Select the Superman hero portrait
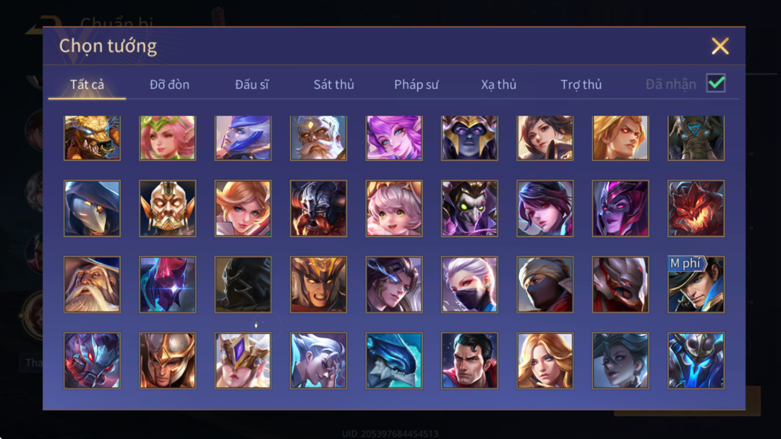Viewport: 781px width, 439px height. (x=469, y=360)
